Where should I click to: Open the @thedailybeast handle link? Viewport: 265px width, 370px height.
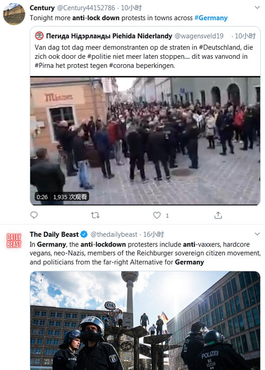[114, 234]
